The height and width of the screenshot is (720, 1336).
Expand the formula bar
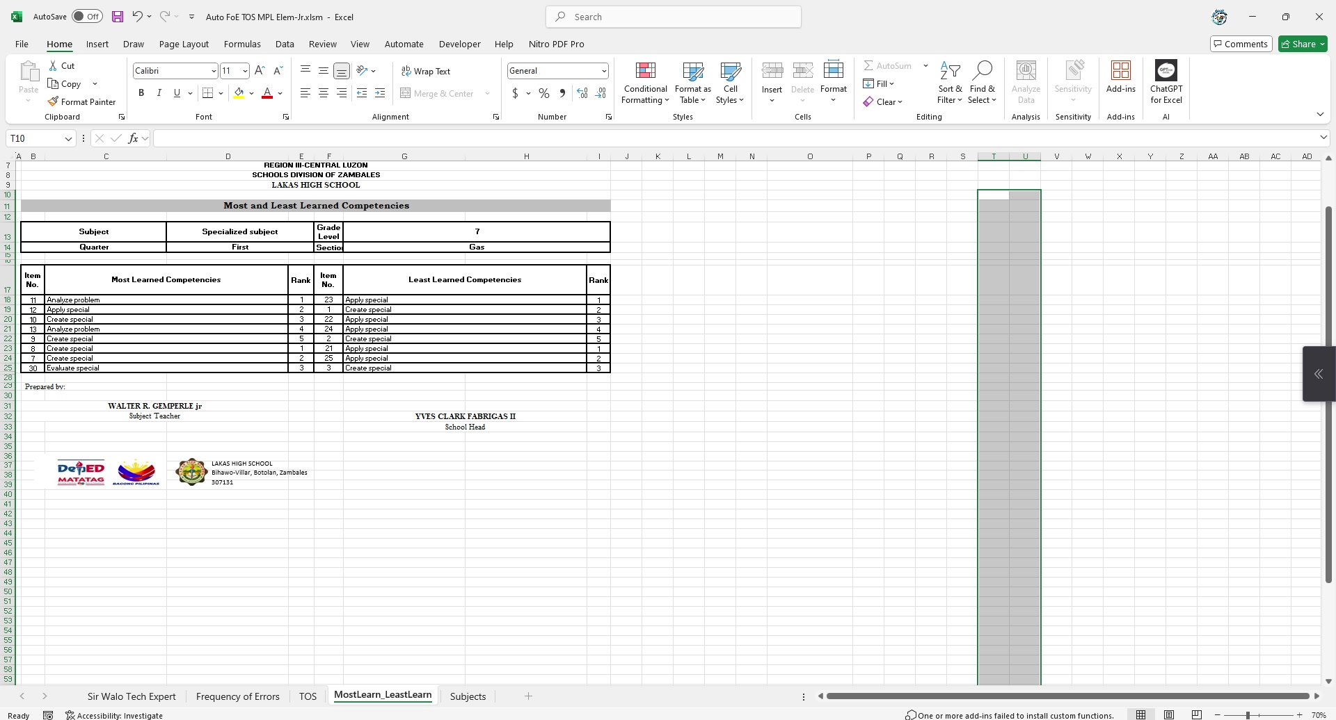[x=1323, y=138]
